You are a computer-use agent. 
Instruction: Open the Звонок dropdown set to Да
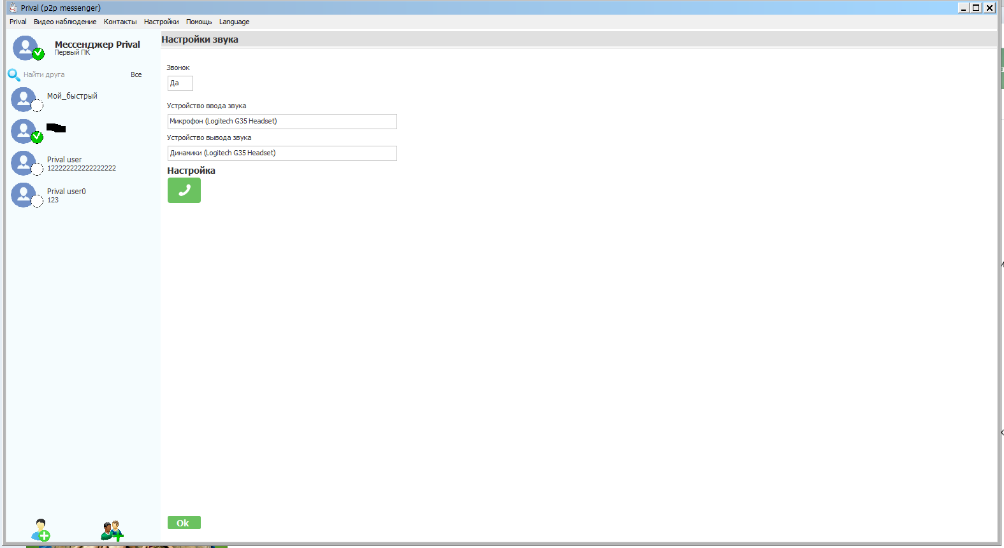click(180, 83)
